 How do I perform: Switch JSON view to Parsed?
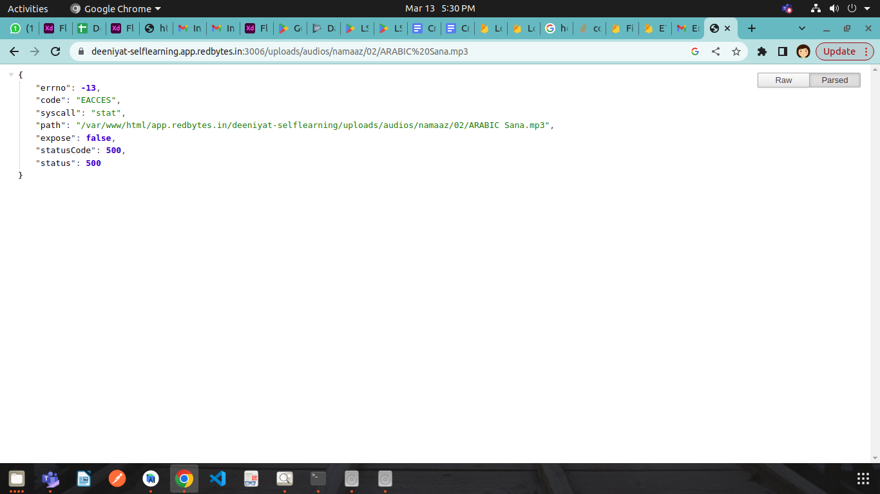tap(834, 80)
